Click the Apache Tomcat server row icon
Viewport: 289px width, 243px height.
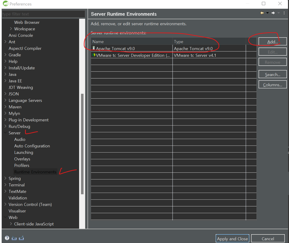(94, 48)
